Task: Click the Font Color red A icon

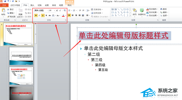Action: pyautogui.click(x=63, y=15)
